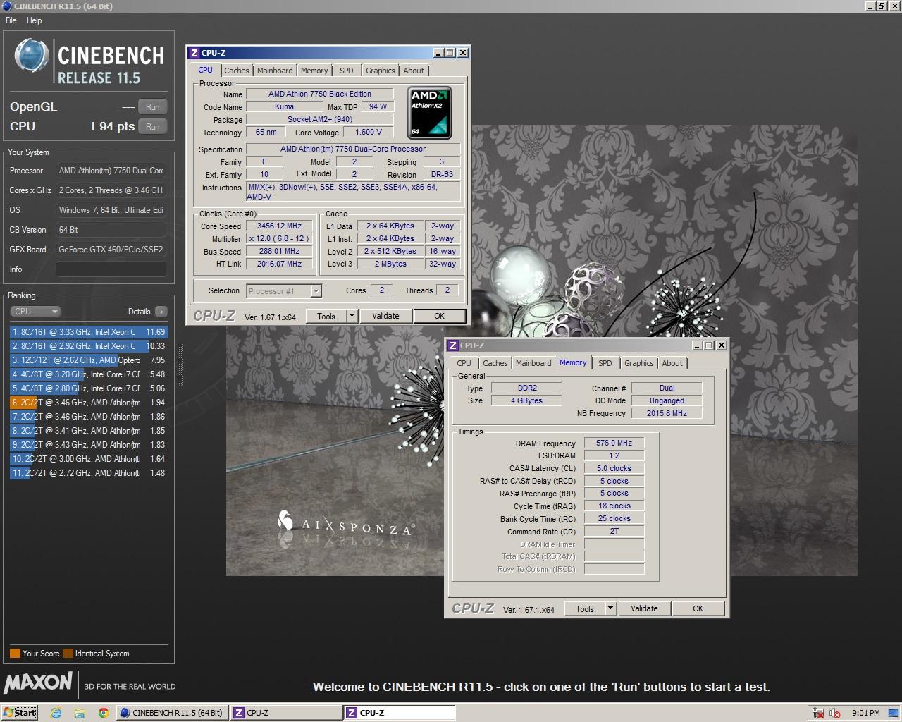Open Mainboard tab in Memory window
The width and height of the screenshot is (902, 722).
(x=533, y=363)
